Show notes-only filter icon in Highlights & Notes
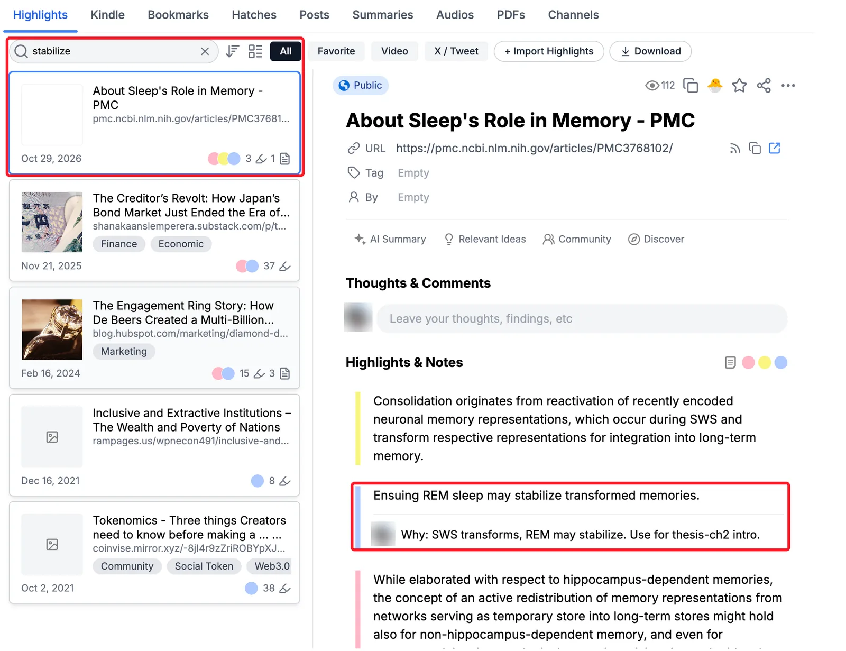 coord(730,363)
